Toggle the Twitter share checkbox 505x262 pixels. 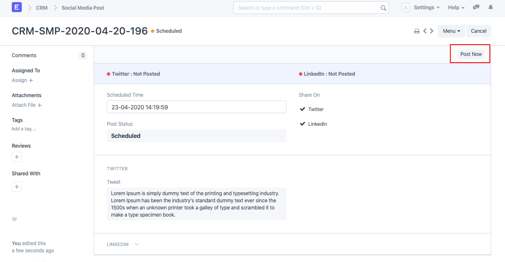pos(302,109)
